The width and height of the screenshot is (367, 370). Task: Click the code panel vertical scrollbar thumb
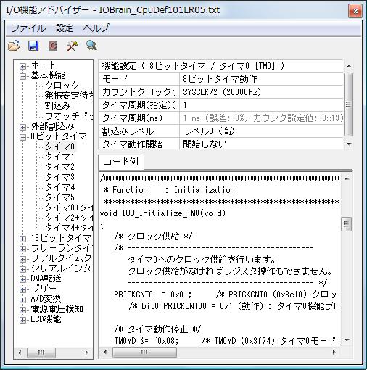(346, 224)
